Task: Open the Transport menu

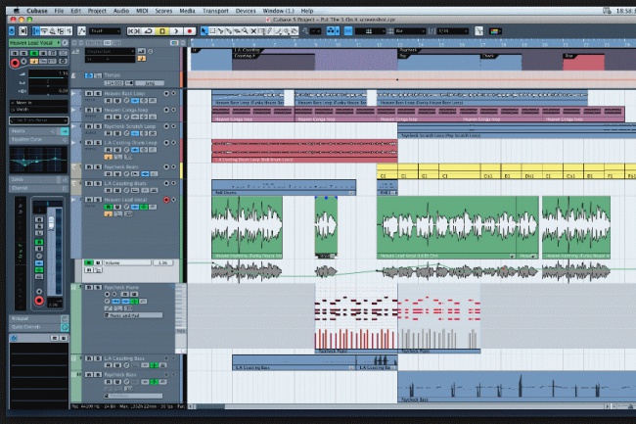Action: (x=215, y=11)
